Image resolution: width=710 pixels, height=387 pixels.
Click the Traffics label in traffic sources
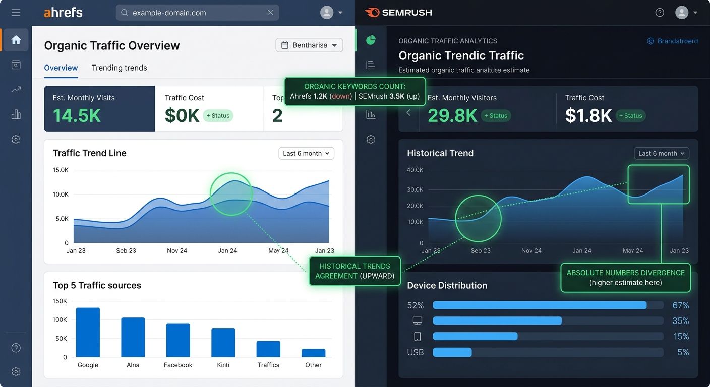click(268, 365)
